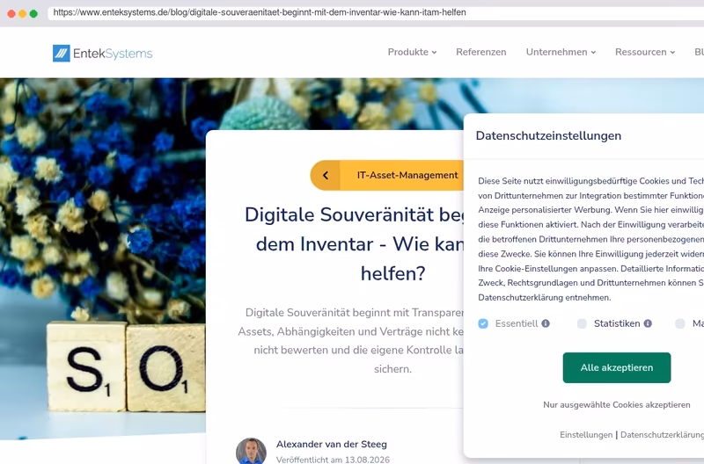Click Alle akzeptieren button
Screen dimensions: 704x464
pos(617,367)
